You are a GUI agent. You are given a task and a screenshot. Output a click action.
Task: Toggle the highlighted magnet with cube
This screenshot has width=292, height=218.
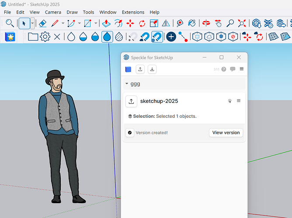(x=157, y=37)
